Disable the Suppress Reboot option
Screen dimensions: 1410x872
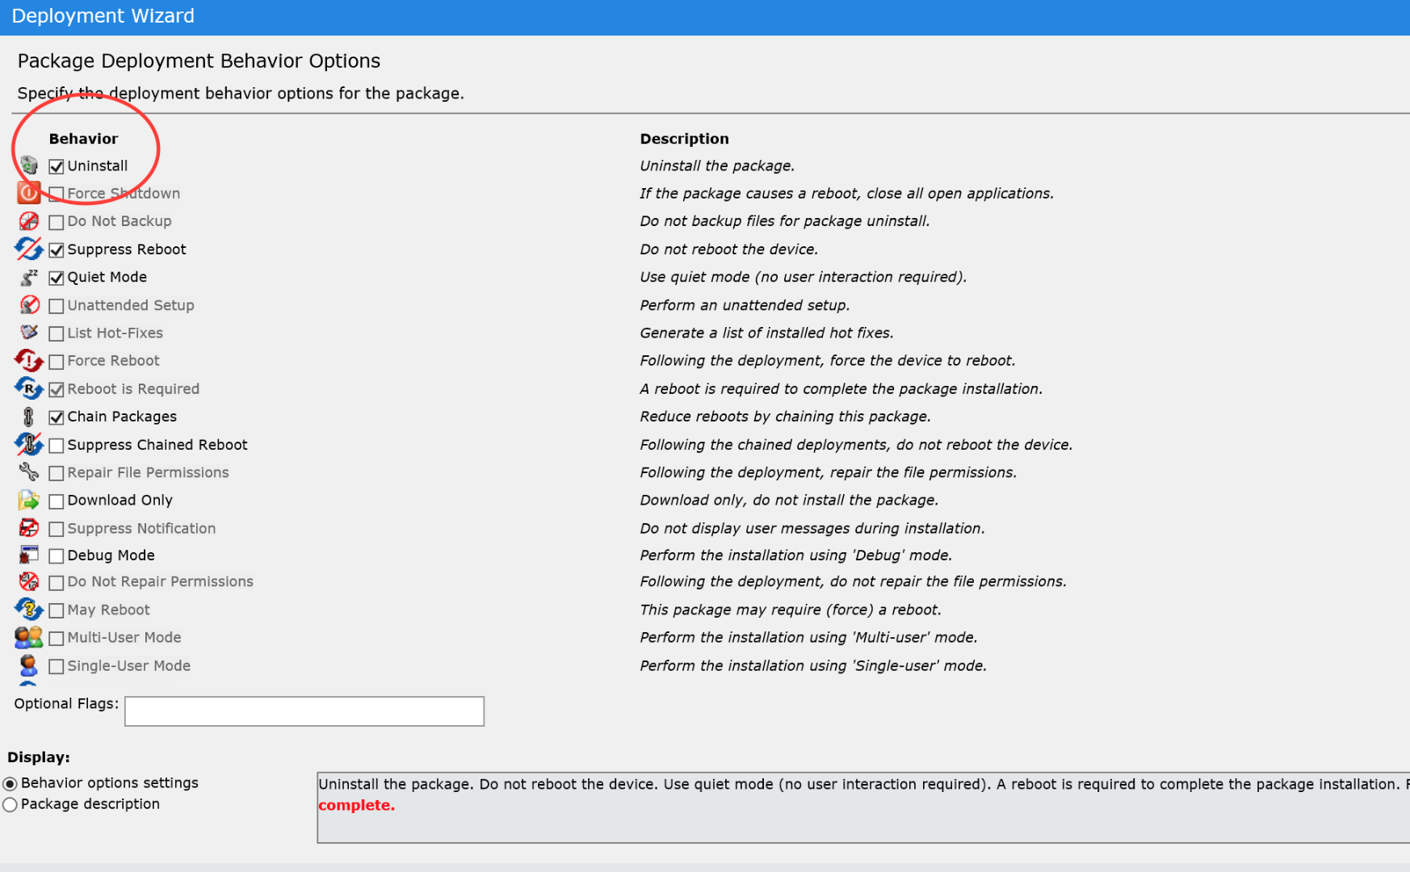point(56,249)
